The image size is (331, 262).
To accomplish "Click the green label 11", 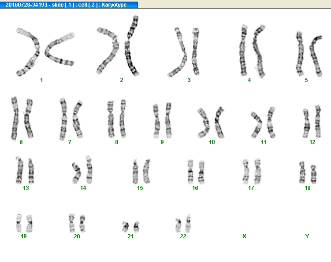I will pos(264,142).
